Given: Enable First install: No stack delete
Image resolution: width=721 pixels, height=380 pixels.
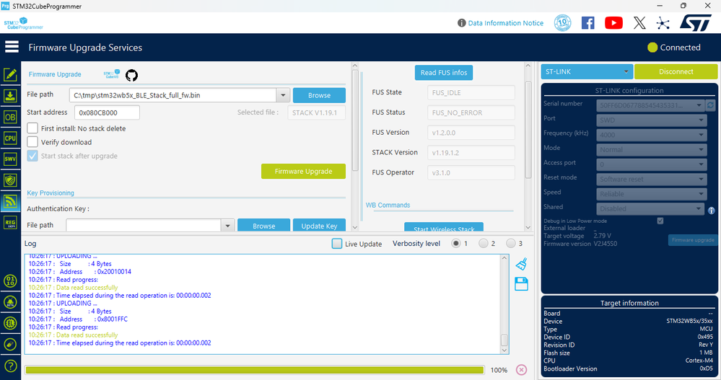Looking at the screenshot, I should (32, 128).
